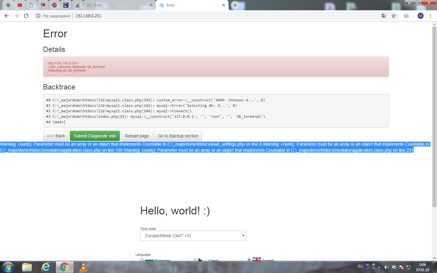Click the Reload page button
Image resolution: width=437 pixels, height=273 pixels.
tap(137, 136)
